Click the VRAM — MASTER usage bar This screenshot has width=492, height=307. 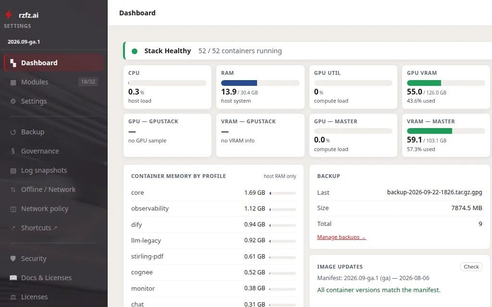coord(446,131)
